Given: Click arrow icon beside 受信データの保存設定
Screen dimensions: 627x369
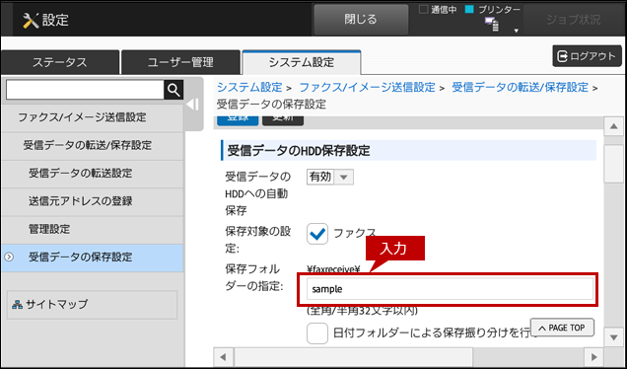Looking at the screenshot, I should click(9, 257).
